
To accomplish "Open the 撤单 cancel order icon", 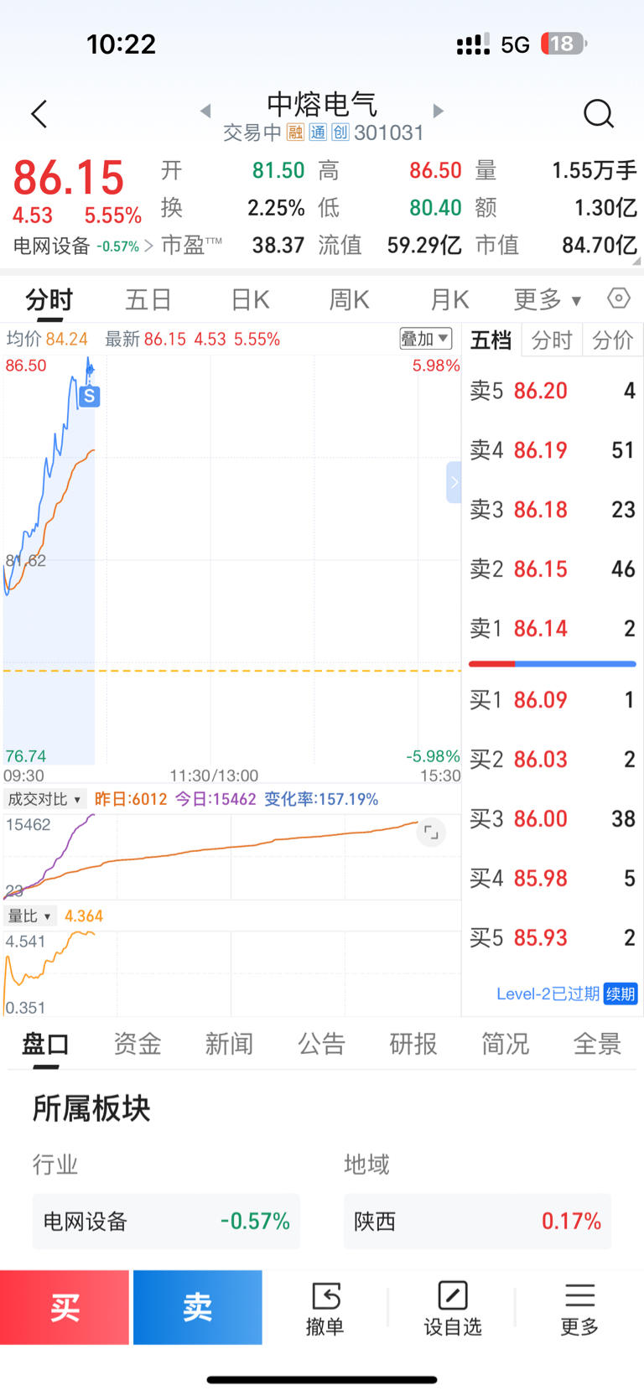I will coord(325,1308).
